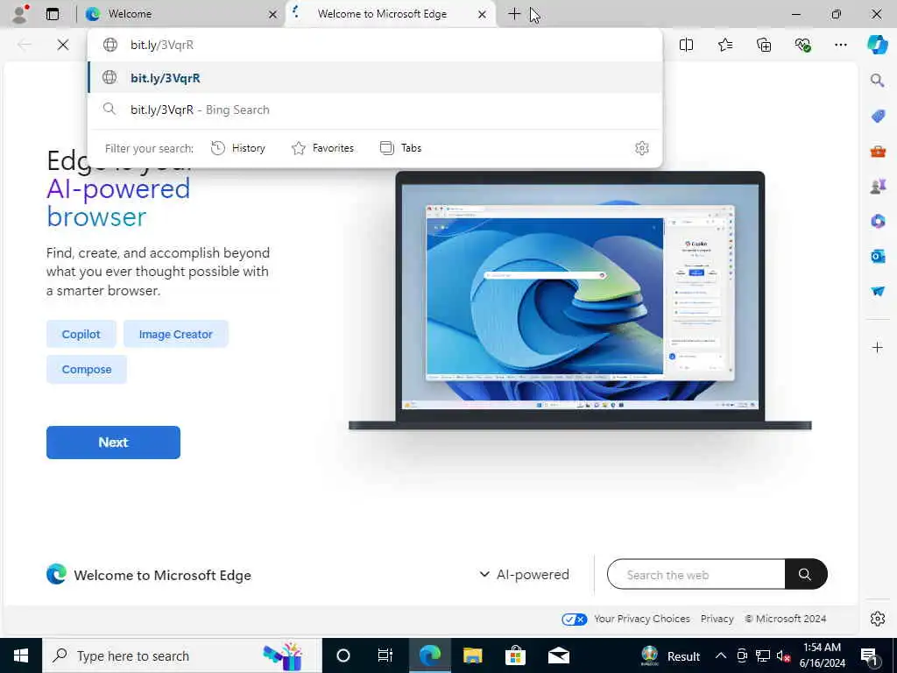Click the blue Next button
The height and width of the screenshot is (673, 897).
coord(113,443)
